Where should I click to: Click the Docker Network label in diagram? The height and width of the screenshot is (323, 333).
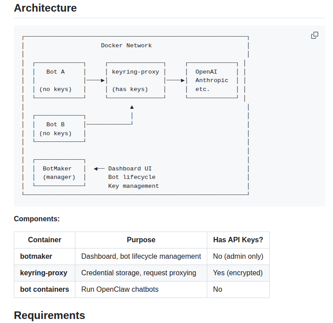point(126,46)
